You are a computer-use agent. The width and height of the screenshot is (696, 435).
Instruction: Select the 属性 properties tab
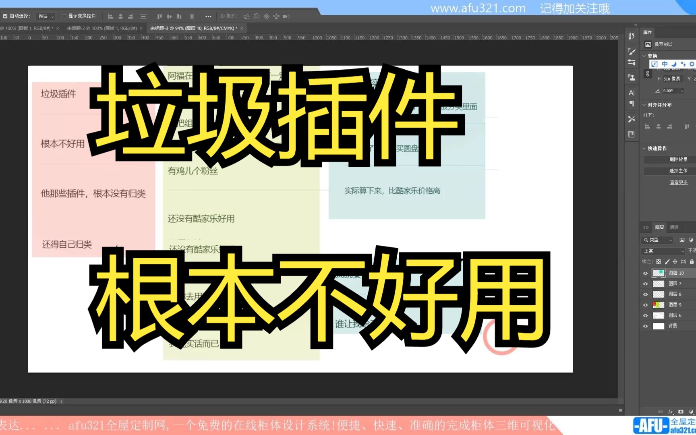pyautogui.click(x=647, y=33)
